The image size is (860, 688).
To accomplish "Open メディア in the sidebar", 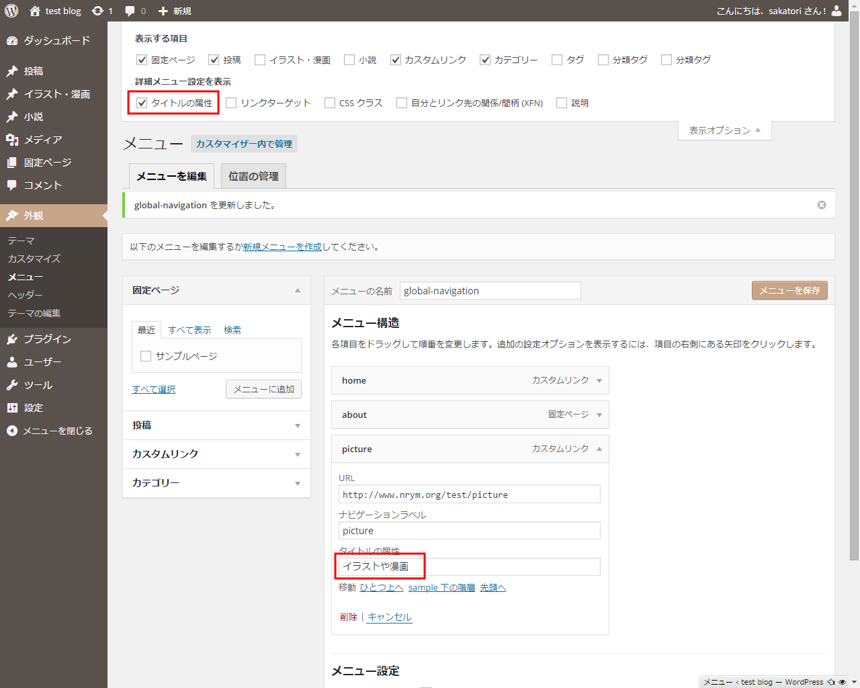I will 42,140.
